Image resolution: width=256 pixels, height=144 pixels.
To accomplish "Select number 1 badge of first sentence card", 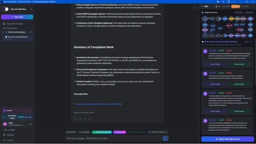I will [205, 51].
